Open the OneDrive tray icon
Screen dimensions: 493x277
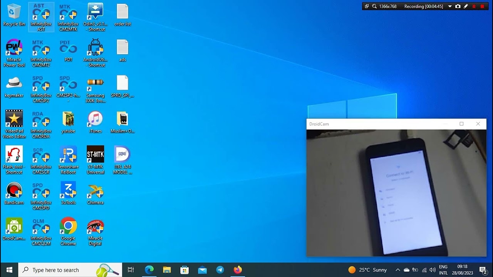pos(406,270)
